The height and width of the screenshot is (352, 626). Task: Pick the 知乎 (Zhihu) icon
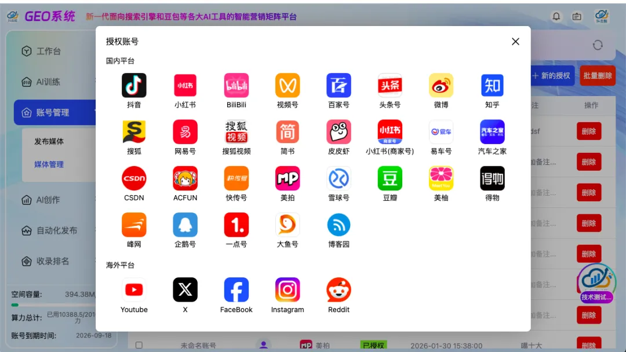492,85
